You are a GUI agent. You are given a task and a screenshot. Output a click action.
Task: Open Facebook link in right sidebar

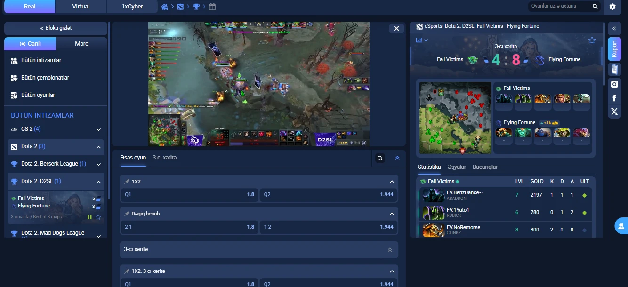(x=614, y=98)
